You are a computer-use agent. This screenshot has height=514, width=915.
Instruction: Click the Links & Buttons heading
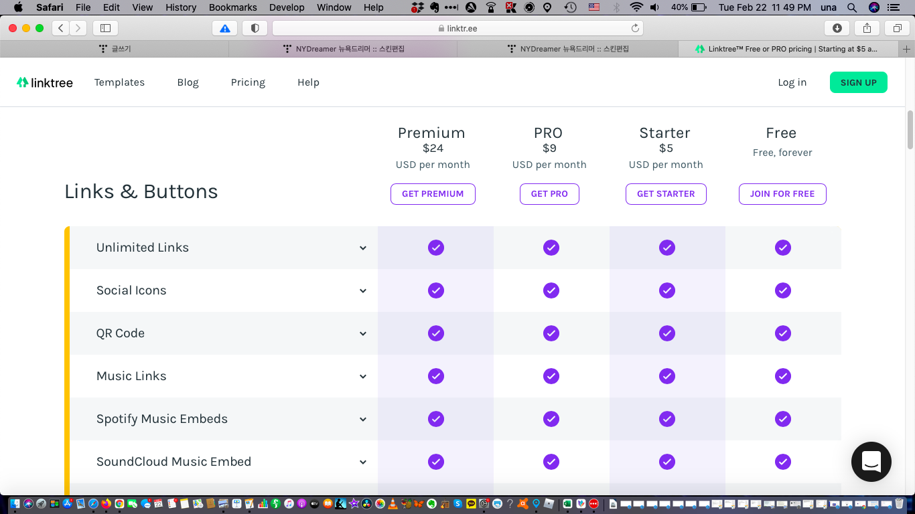coord(141,191)
